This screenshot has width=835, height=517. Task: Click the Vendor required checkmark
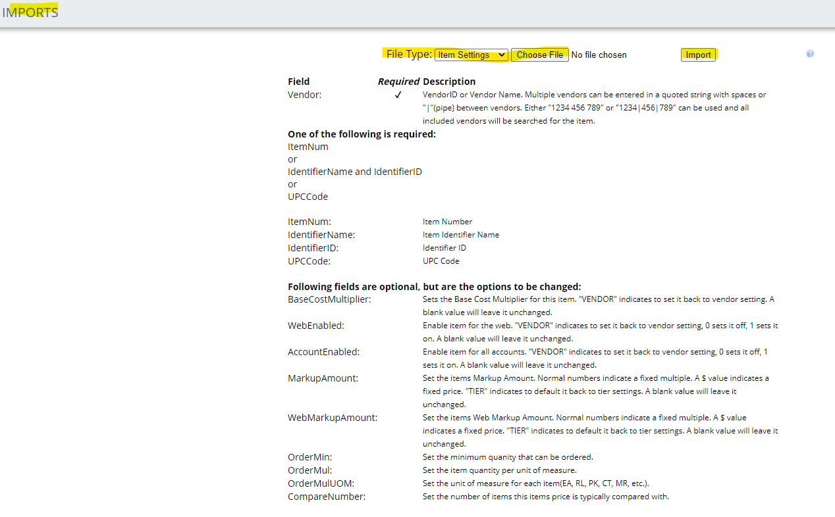(398, 95)
